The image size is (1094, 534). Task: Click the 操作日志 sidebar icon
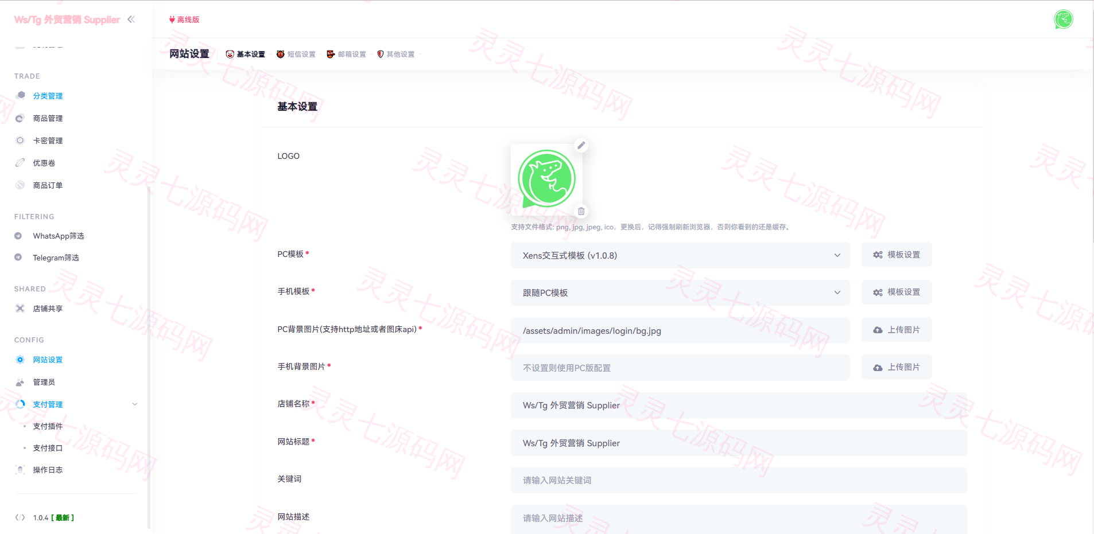[20, 470]
